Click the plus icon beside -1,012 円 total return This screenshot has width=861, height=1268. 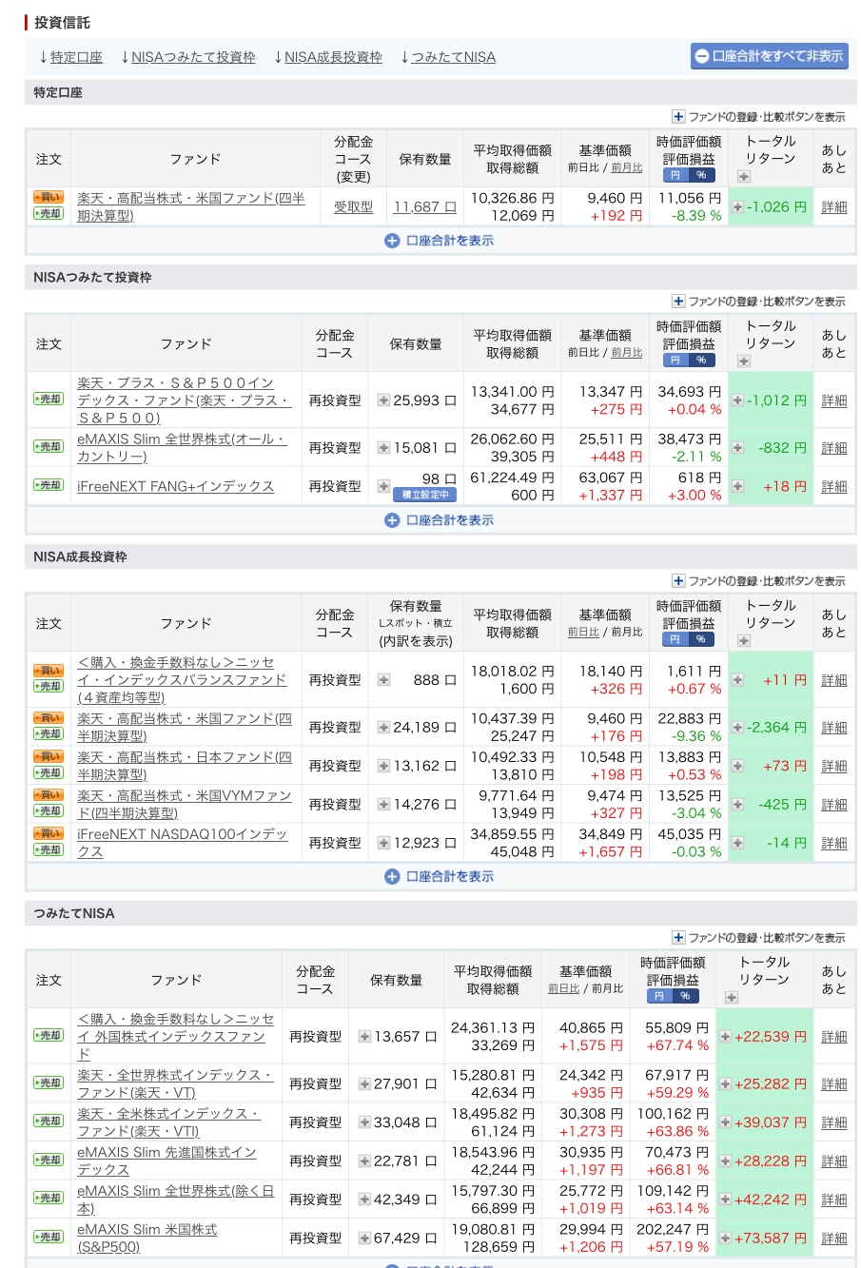click(x=737, y=401)
